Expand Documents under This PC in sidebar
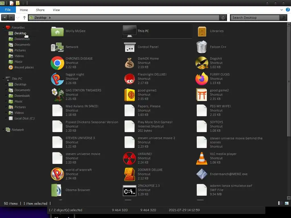This screenshot has width=291, height=218. click(6, 90)
